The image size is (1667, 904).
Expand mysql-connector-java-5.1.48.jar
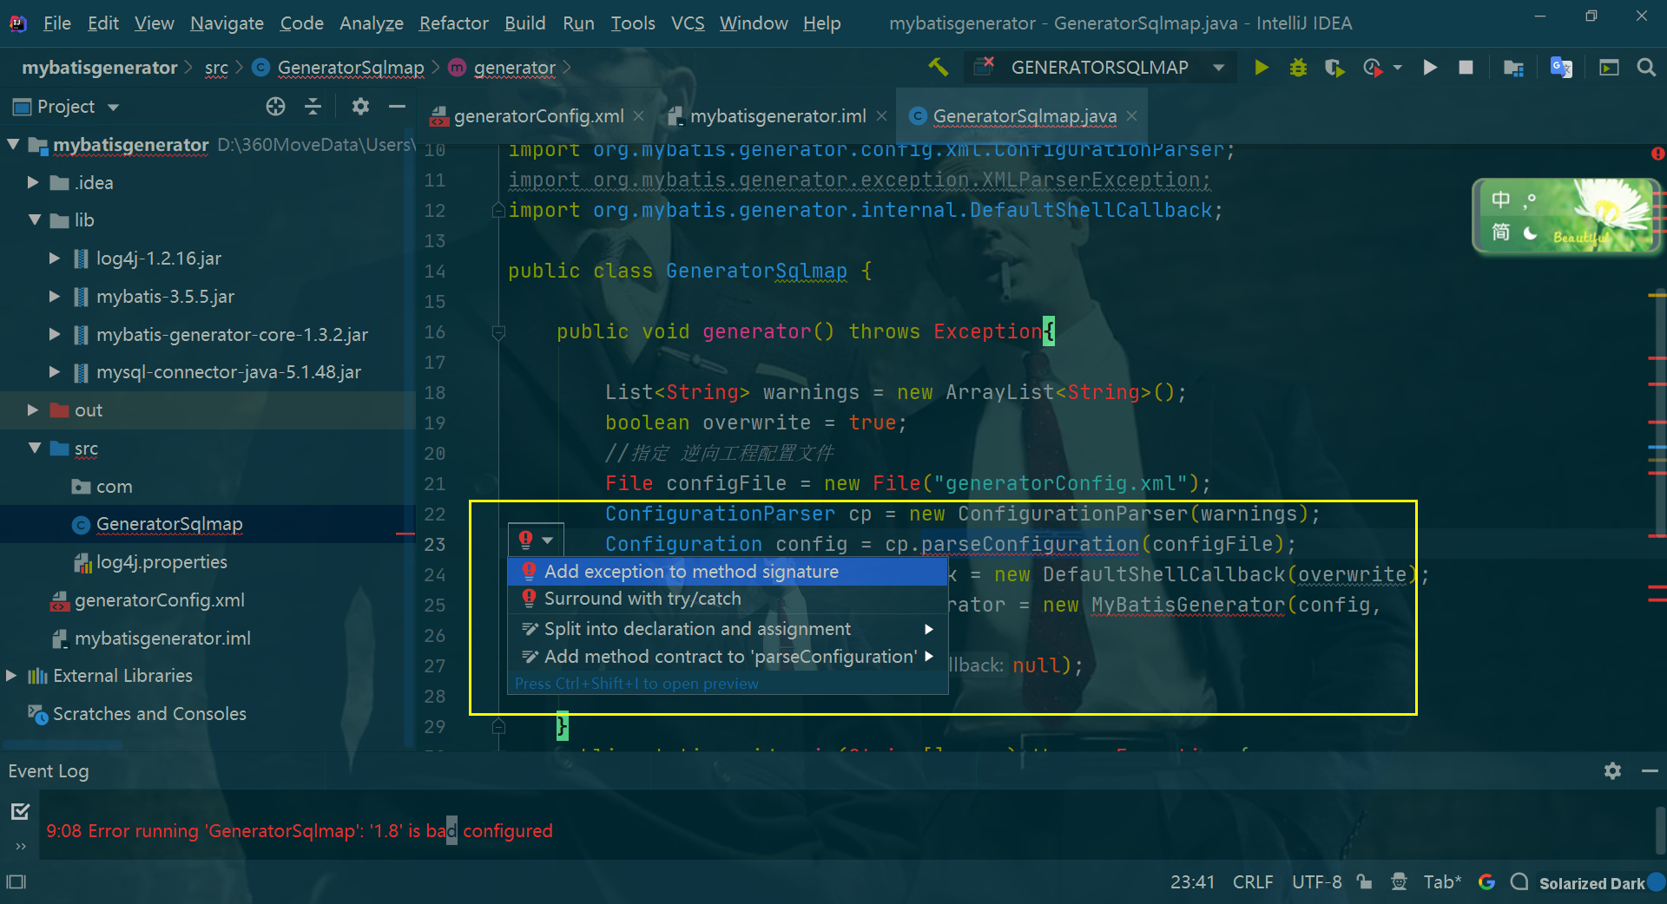click(x=55, y=371)
